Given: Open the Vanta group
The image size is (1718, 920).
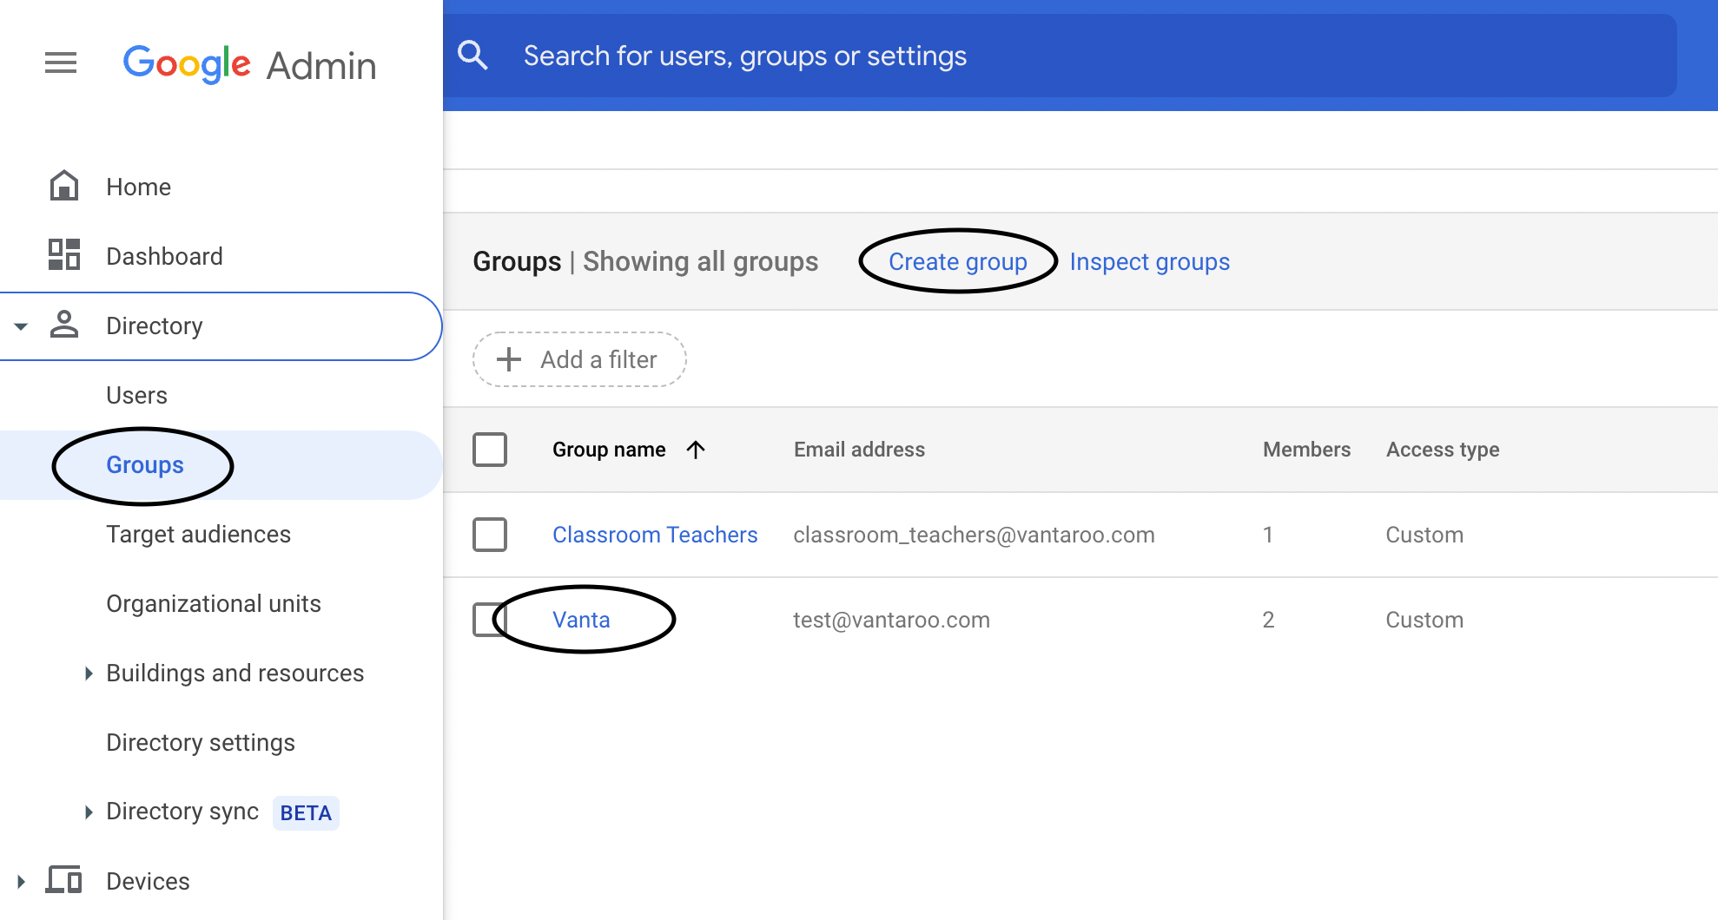Looking at the screenshot, I should point(581,620).
